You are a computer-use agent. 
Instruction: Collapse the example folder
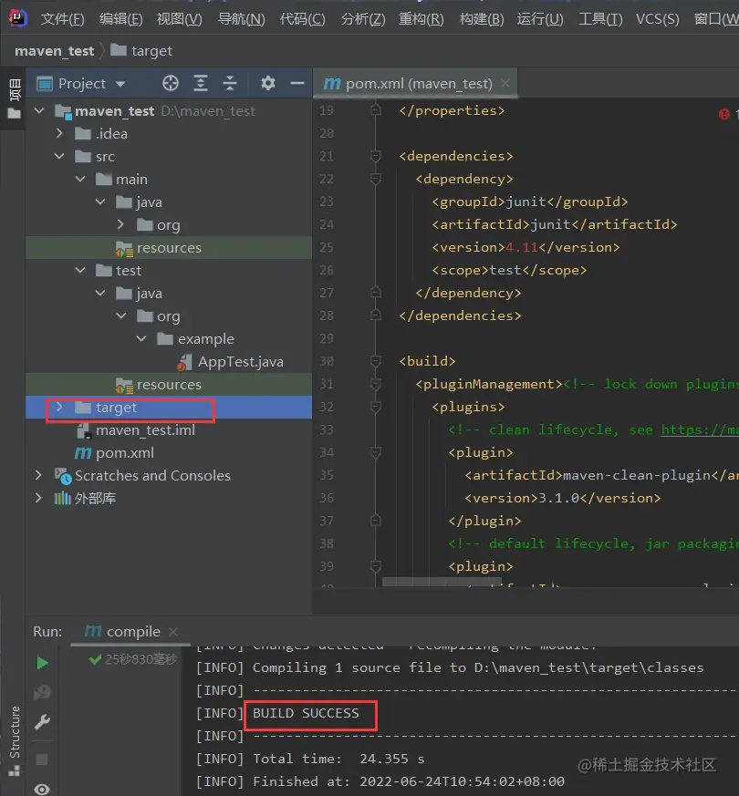point(141,338)
